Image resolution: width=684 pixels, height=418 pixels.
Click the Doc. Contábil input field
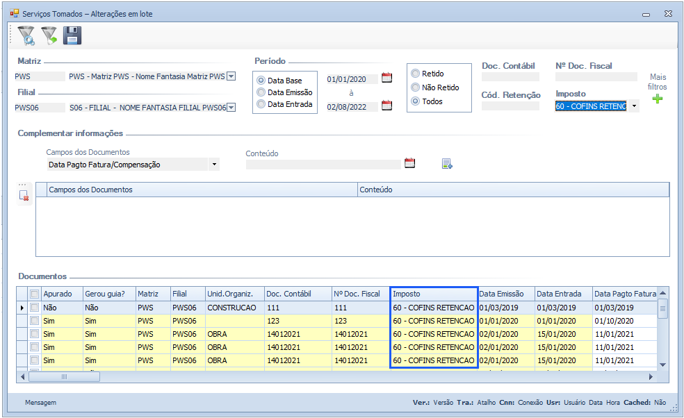click(510, 77)
